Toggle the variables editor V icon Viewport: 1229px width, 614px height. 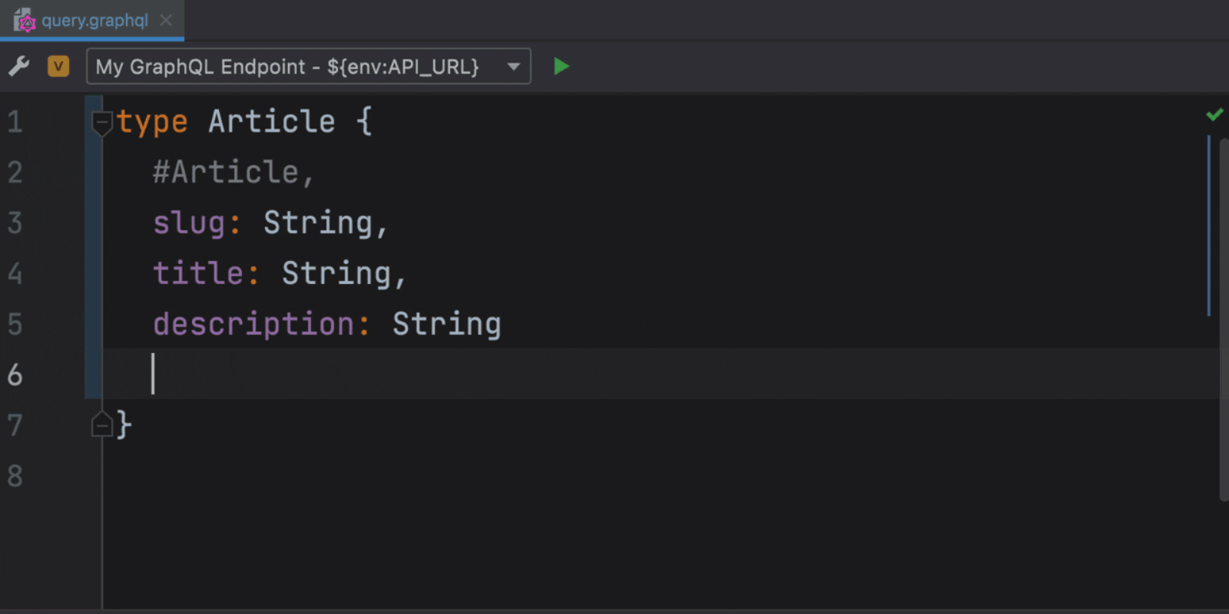click(58, 67)
